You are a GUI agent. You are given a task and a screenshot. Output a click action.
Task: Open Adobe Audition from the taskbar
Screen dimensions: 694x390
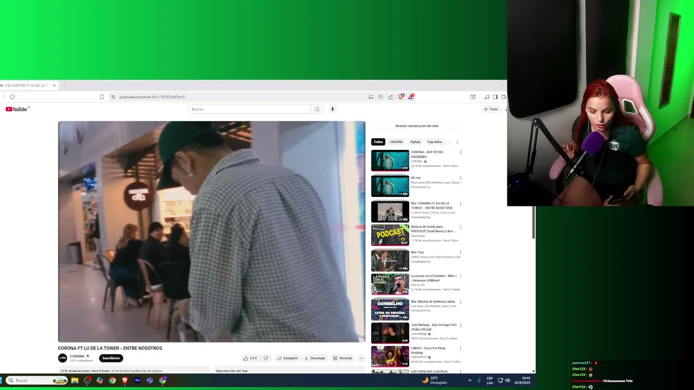coord(137,380)
